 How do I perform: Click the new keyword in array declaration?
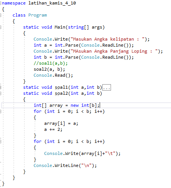coord(74,105)
